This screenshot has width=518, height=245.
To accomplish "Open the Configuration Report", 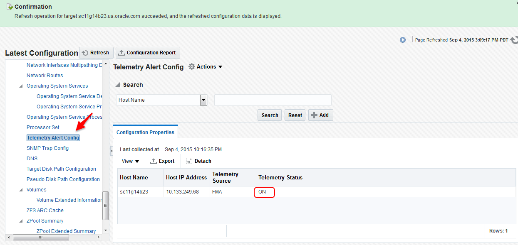I will (148, 53).
